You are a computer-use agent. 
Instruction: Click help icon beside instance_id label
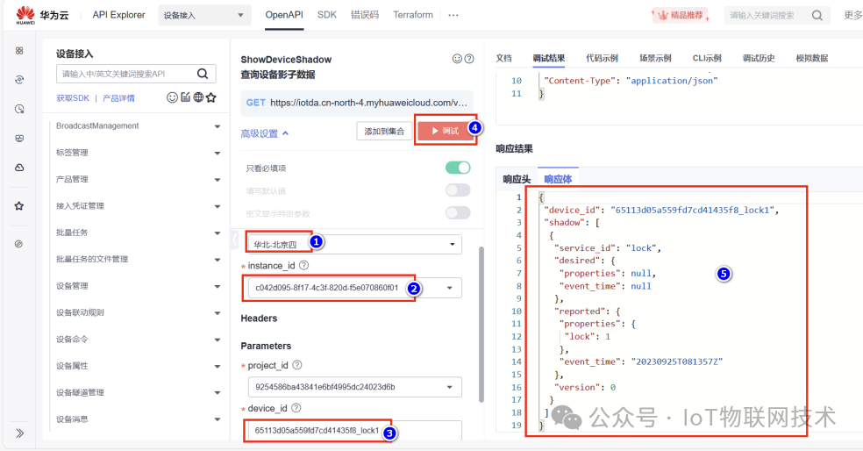(x=303, y=265)
